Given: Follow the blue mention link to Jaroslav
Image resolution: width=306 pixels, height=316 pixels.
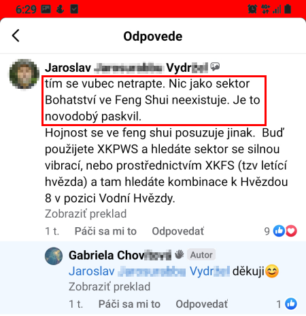Looking at the screenshot, I should [x=149, y=271].
